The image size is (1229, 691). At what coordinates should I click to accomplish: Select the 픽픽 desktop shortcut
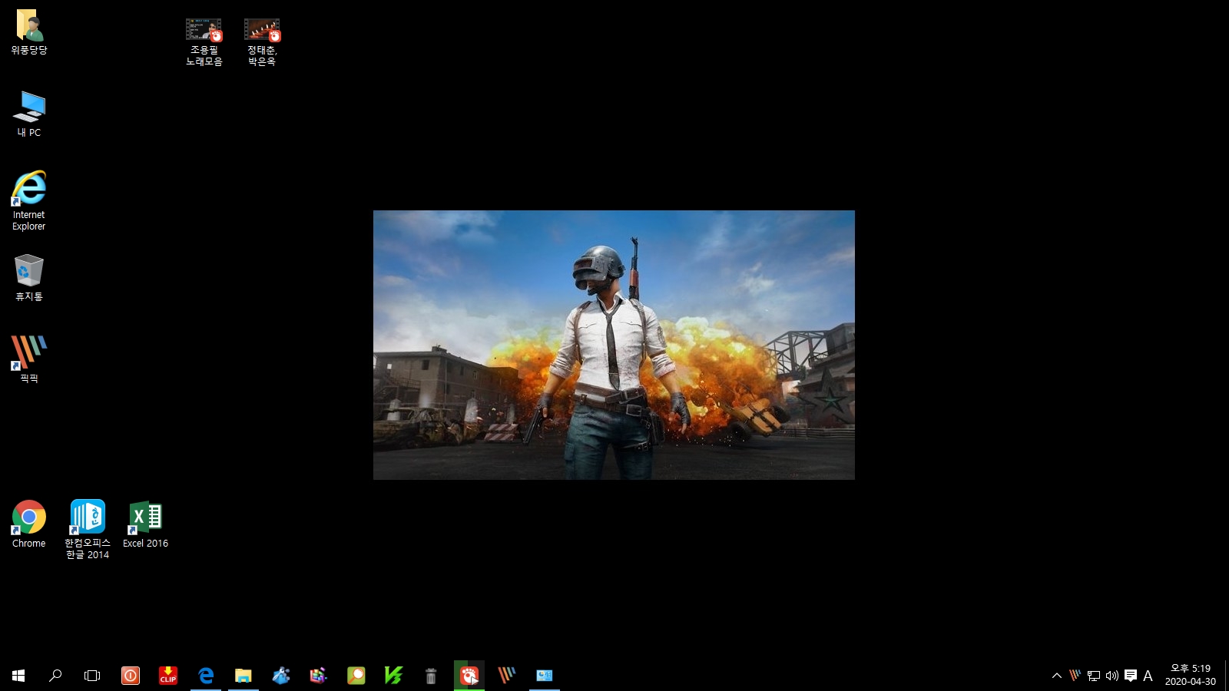point(29,359)
